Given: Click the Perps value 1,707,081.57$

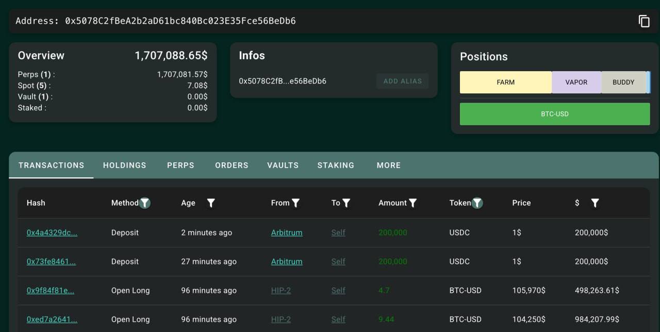Looking at the screenshot, I should tap(183, 75).
